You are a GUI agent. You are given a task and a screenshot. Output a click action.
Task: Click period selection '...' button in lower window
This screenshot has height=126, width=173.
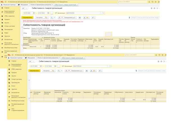[59, 66]
